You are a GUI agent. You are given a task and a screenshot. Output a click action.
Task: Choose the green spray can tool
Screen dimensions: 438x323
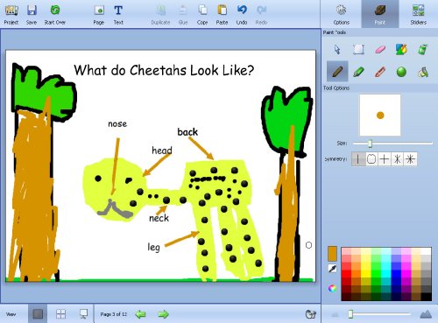pos(423,49)
